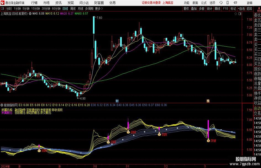Expand the MA indicator dropdown arrow after 上海凯宝
The image size is (261, 168).
click(30, 14)
